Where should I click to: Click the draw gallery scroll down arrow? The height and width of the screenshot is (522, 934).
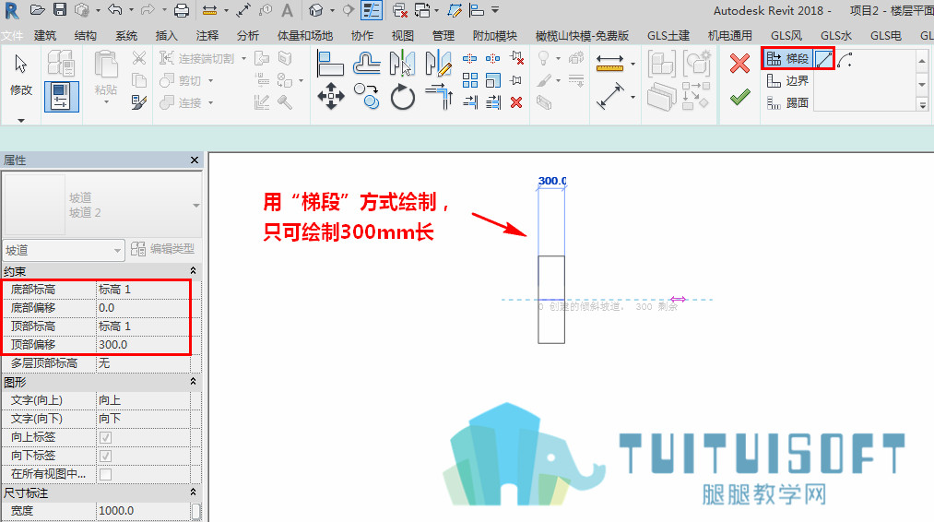click(922, 83)
